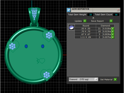Click green arrow for .50 X .50 row

pyautogui.click(x=113, y=29)
